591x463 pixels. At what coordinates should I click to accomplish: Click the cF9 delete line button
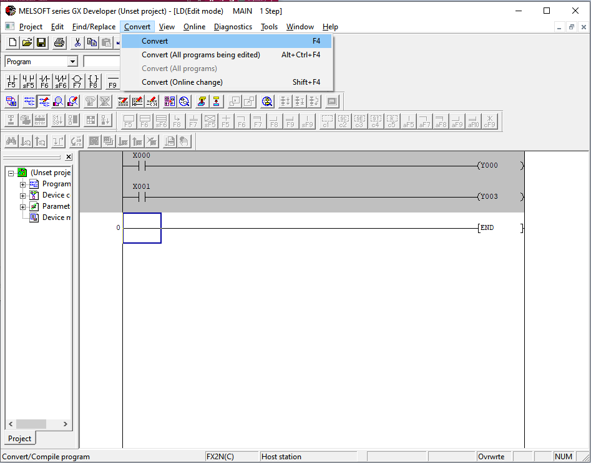(x=490, y=121)
